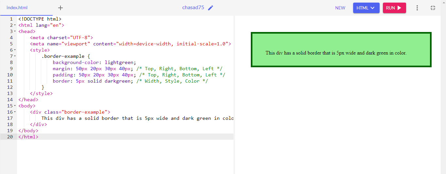The image size is (446, 174).
Task: Click the closing brace on line 12
Action: pos(43,87)
